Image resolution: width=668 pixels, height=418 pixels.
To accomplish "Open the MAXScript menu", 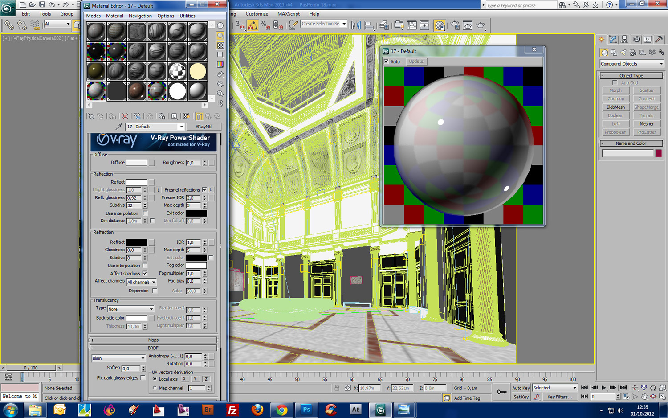I will click(289, 14).
